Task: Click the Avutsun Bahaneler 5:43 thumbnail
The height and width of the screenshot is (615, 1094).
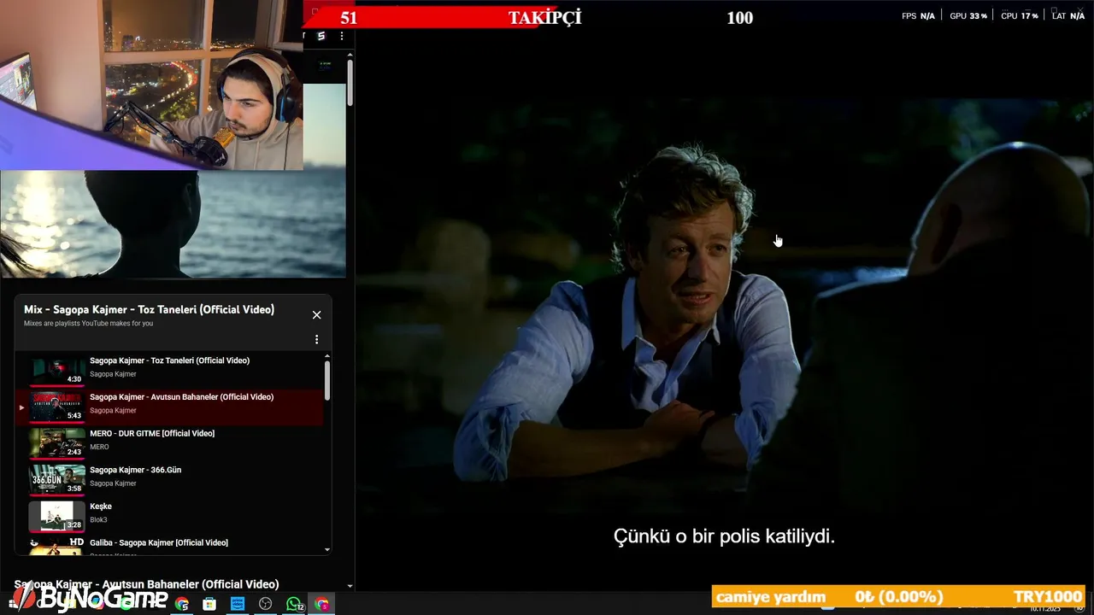Action: click(57, 407)
